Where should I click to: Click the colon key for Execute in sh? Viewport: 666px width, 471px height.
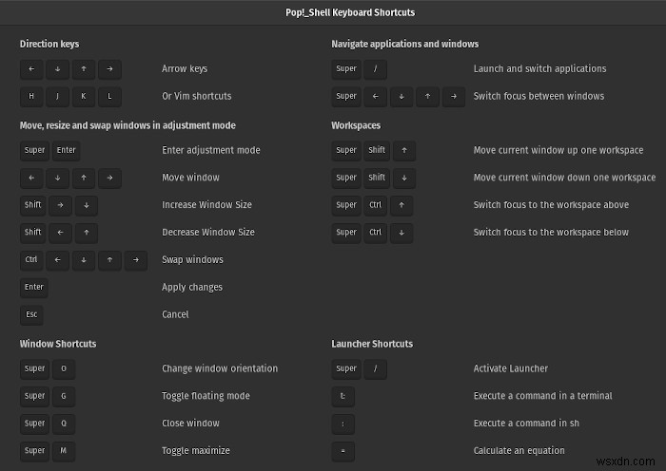(343, 424)
